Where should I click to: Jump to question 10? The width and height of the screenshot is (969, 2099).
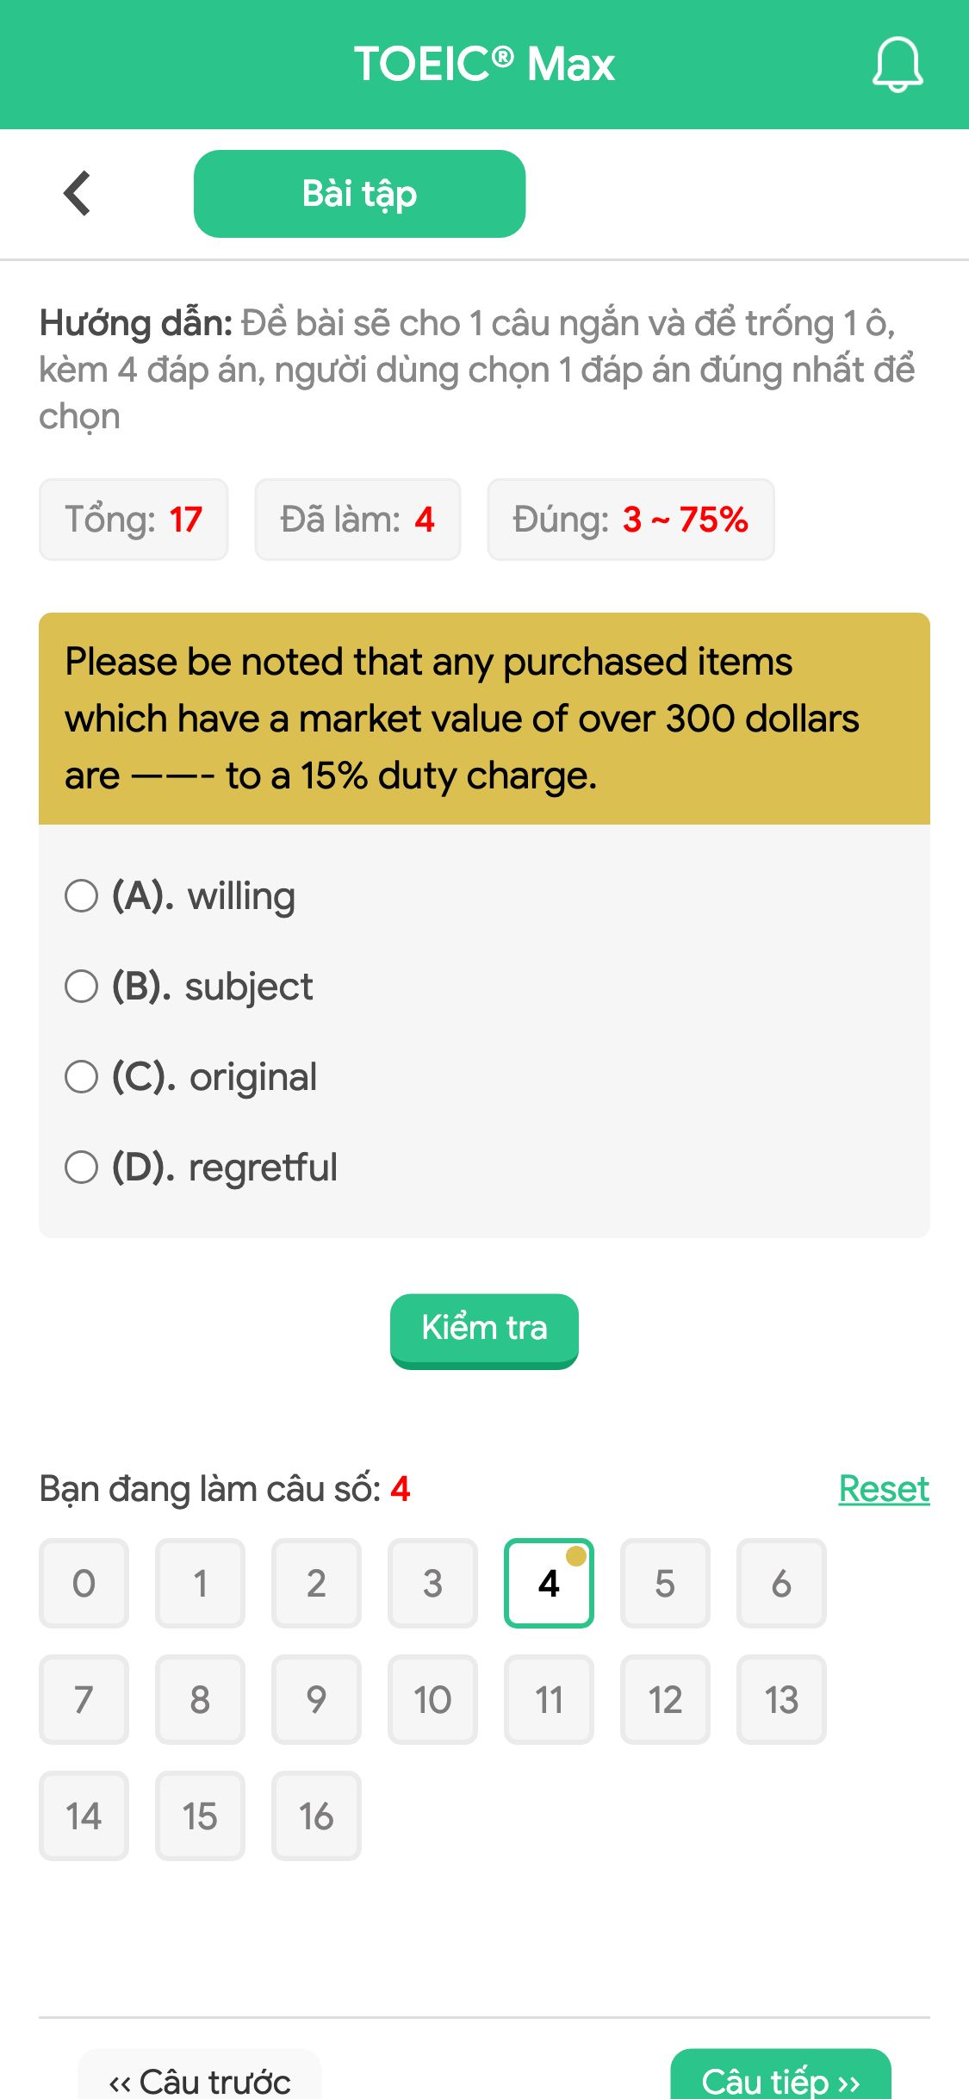[432, 1699]
